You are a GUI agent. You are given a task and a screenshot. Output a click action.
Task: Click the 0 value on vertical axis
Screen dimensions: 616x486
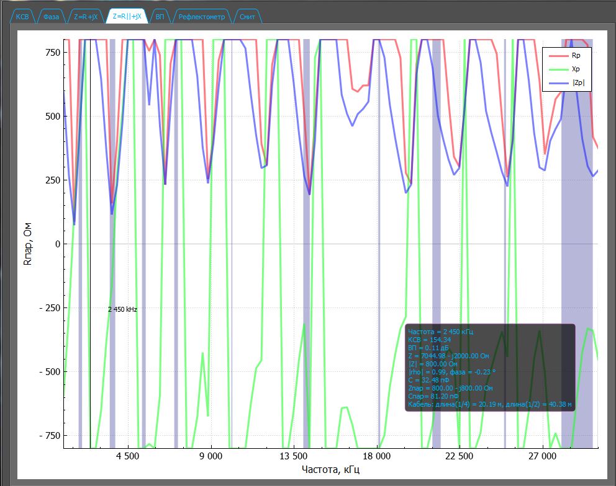57,244
